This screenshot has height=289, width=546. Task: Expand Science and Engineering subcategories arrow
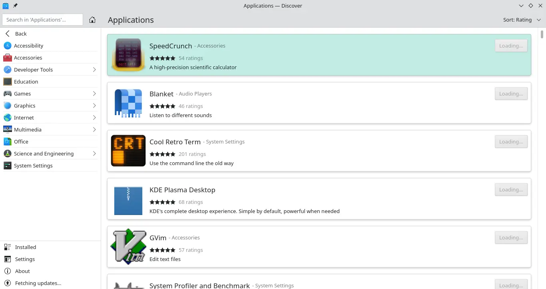pyautogui.click(x=94, y=153)
